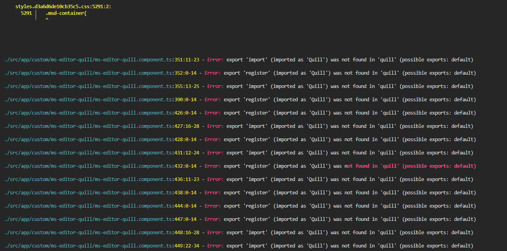Click "export 'import'" message on 427:16-28 row
The image size is (507, 251).
(x=248, y=126)
